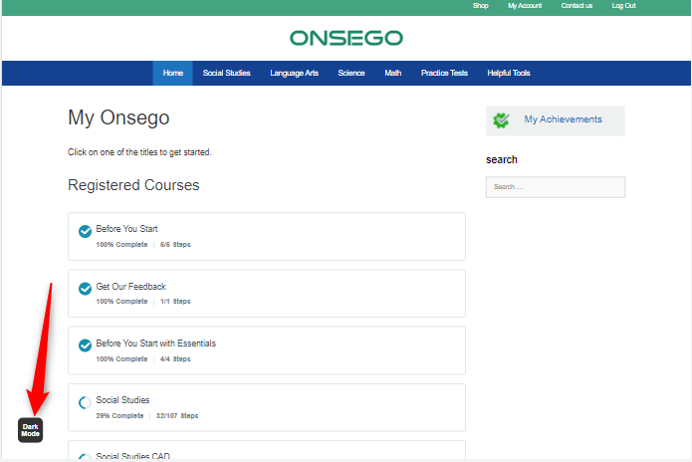
Task: Open the Get Our Feedback course title
Action: 130,287
